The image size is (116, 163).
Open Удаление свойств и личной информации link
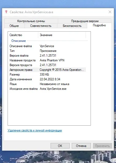pyautogui.click(x=35, y=130)
